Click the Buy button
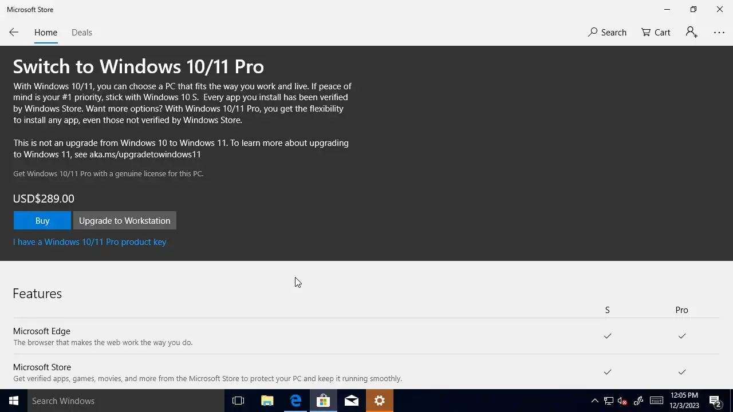733x412 pixels. (42, 220)
